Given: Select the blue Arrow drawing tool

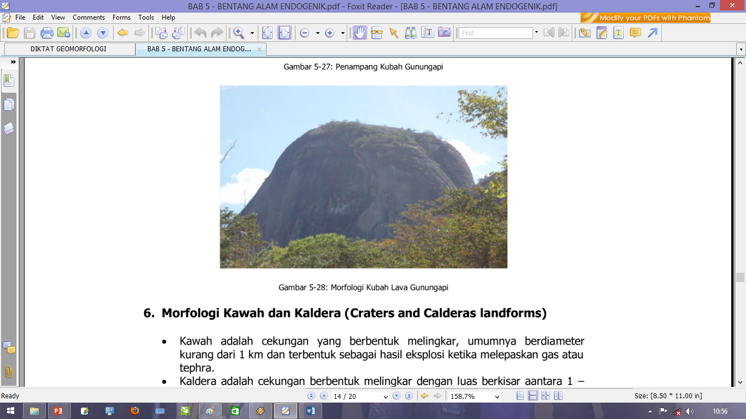Looking at the screenshot, I should (653, 33).
